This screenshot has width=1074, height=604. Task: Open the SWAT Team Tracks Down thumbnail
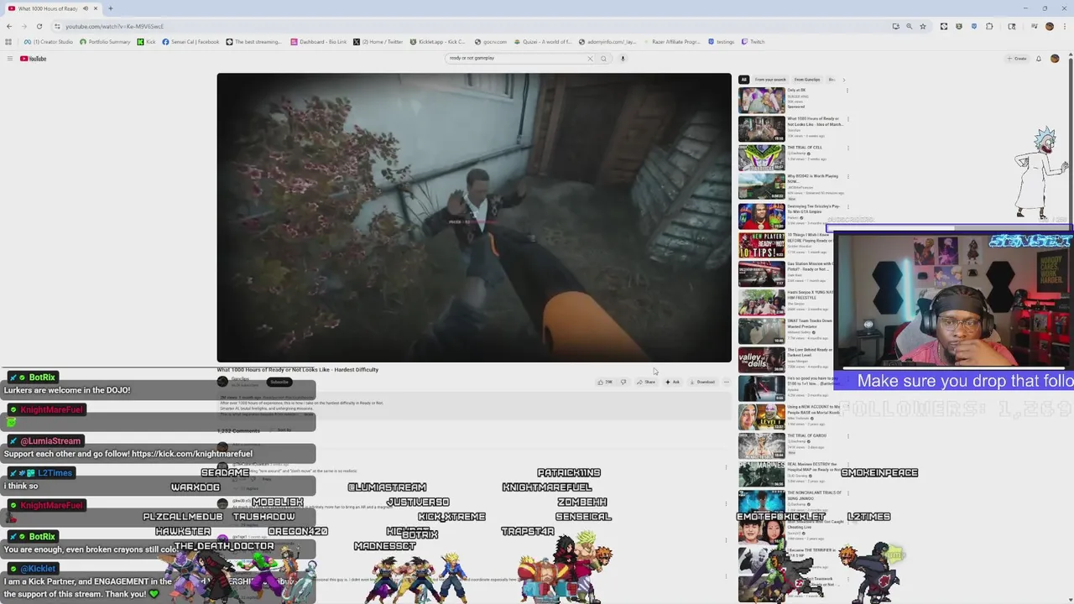point(761,331)
